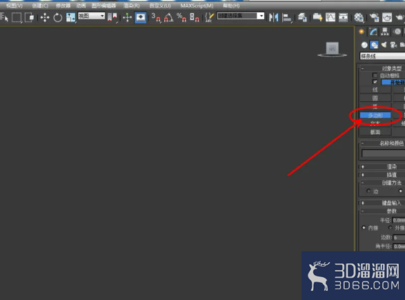Click the 线 shape button
The image size is (405, 300).
pyautogui.click(x=375, y=90)
